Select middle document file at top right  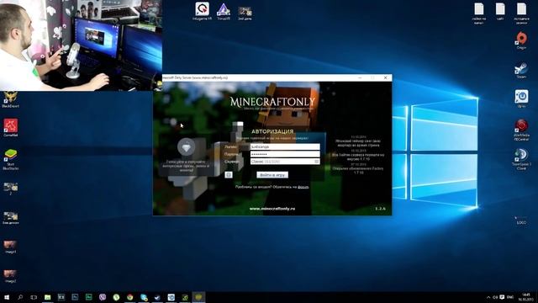[500, 11]
